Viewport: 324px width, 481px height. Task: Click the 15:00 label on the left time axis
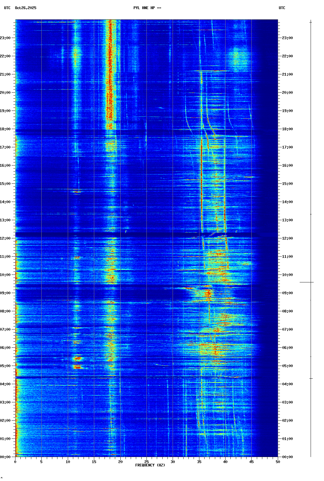tap(5, 184)
